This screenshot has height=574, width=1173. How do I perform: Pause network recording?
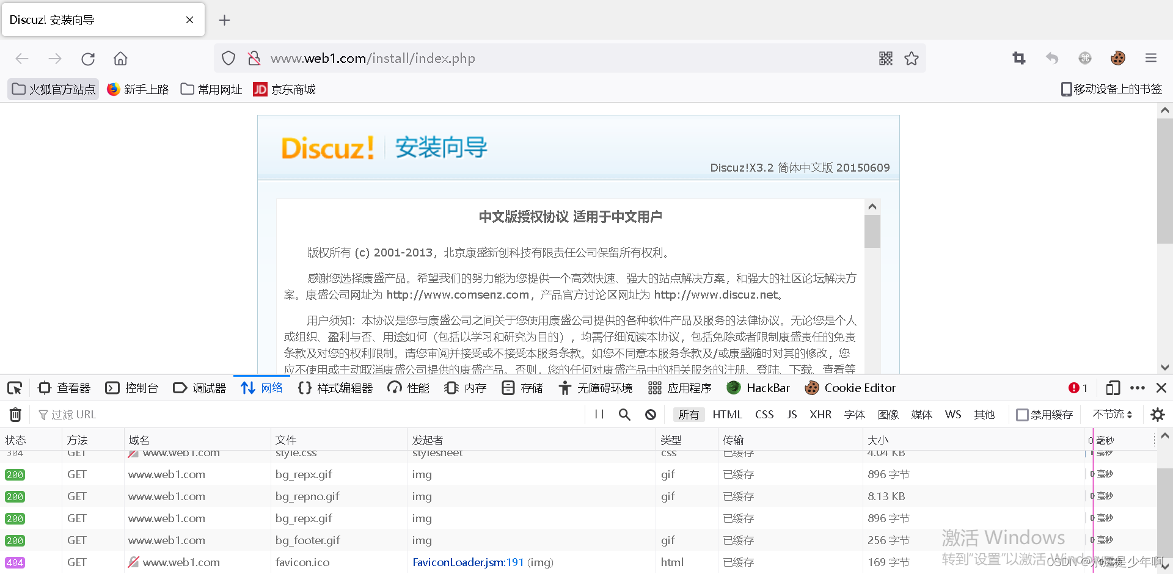pos(599,415)
